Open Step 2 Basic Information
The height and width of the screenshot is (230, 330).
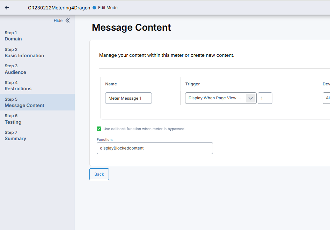pyautogui.click(x=24, y=53)
